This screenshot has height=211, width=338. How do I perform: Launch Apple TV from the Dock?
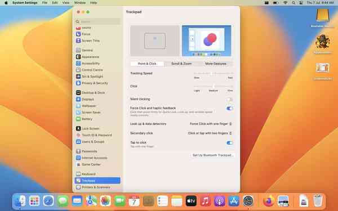[x=191, y=201]
